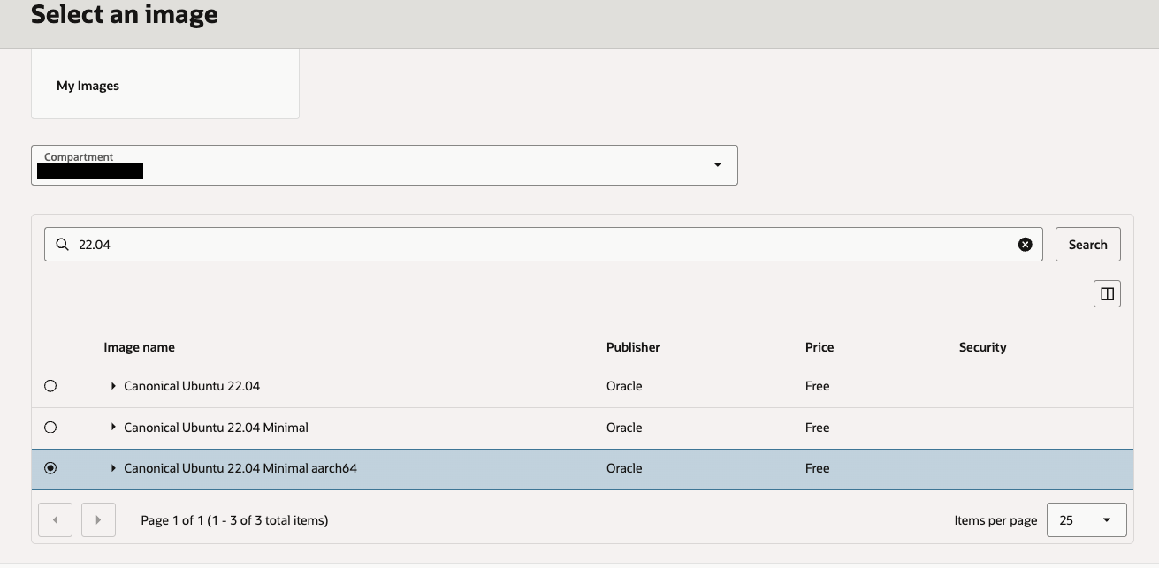Click the Image name column header
1159x568 pixels.
coord(139,347)
